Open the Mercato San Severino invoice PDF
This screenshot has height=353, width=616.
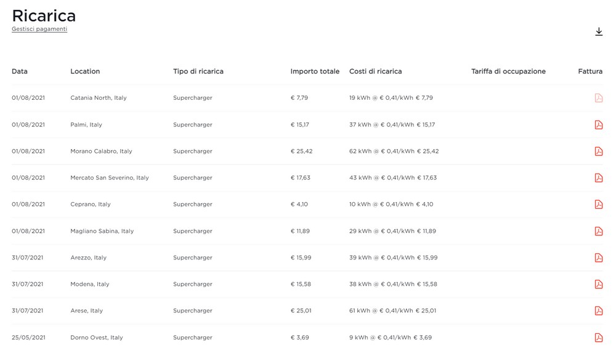598,178
